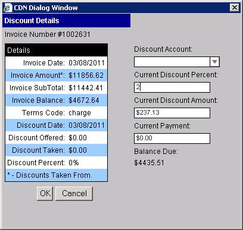Image resolution: width=243 pixels, height=230 pixels.
Task: Select the Invoice SubTotal value $11442.41
Action: [x=86, y=88]
